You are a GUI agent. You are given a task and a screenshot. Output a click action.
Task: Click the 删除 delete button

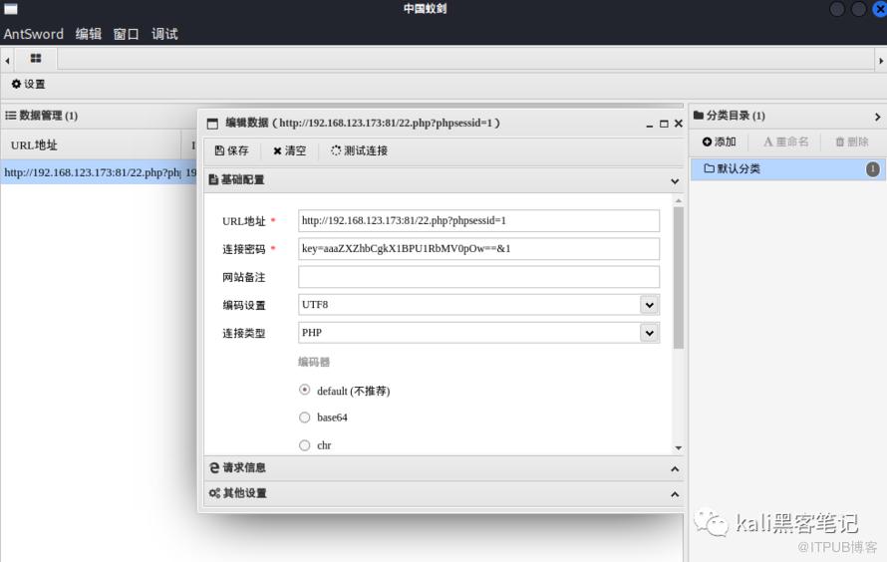point(852,141)
